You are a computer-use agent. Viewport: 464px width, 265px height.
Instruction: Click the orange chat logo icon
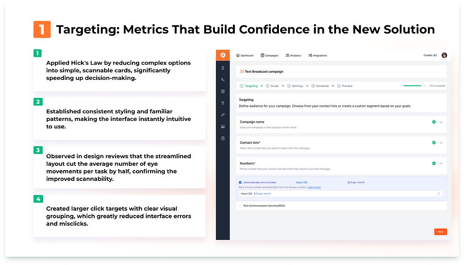[223, 55]
